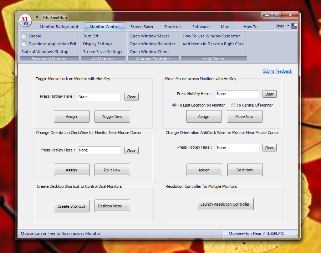Click the Submit Feedback link
This screenshot has height=253, width=321.
click(x=277, y=71)
